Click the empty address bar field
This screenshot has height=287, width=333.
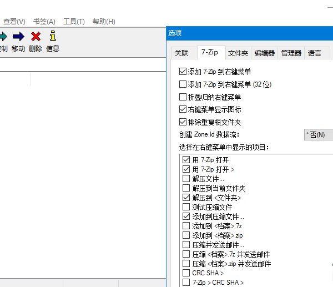83,65
